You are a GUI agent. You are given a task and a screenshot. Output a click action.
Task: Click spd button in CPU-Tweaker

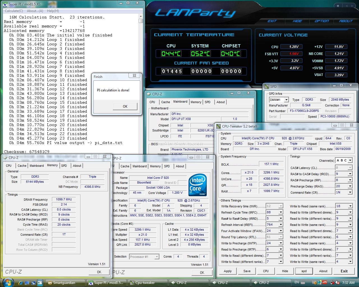coord(304,271)
